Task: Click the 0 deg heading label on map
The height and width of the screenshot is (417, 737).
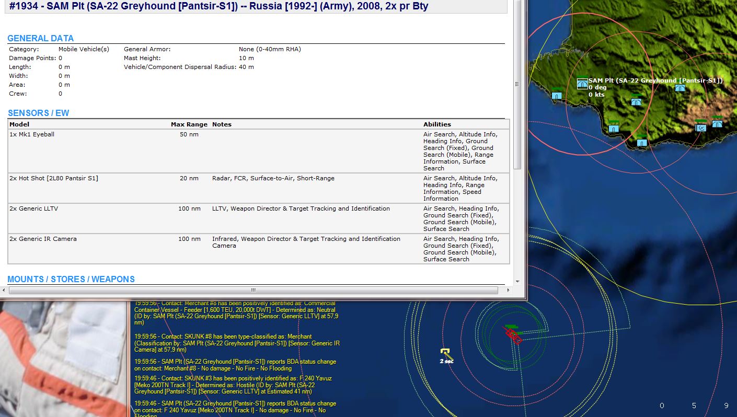Action: [x=597, y=87]
